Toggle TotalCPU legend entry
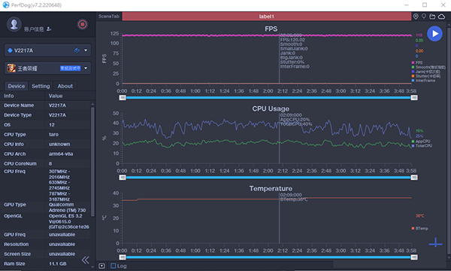The height and width of the screenshot is (271, 451). [x=422, y=146]
